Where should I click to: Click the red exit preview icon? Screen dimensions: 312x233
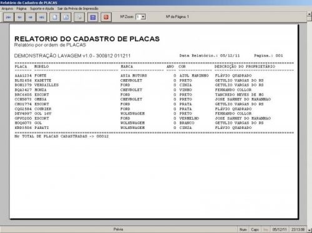[106, 17]
